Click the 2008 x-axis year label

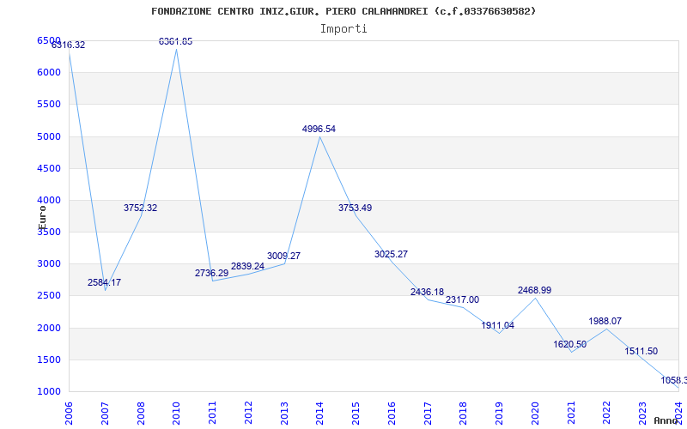click(x=141, y=414)
